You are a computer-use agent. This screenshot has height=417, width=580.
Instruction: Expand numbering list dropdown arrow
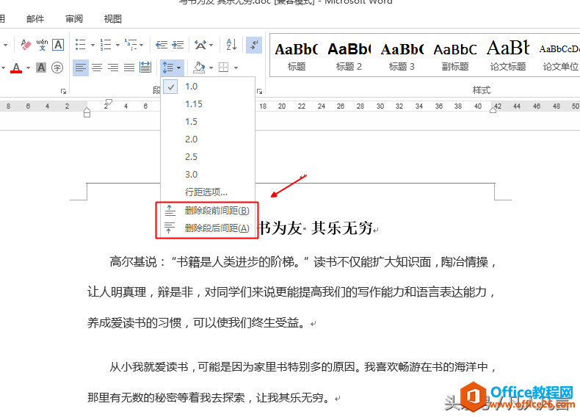click(x=117, y=46)
